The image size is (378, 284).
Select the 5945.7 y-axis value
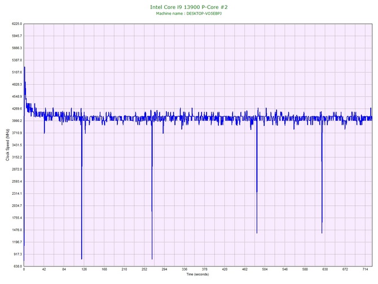pyautogui.click(x=17, y=36)
